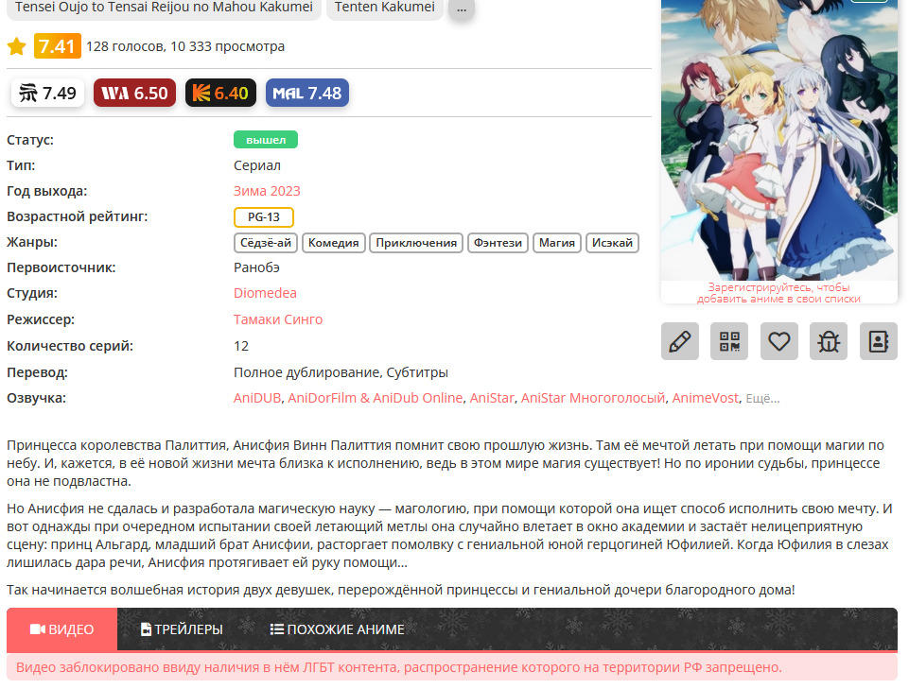Switch to the Трейлеры tab
This screenshot has height=689, width=909.
182,629
